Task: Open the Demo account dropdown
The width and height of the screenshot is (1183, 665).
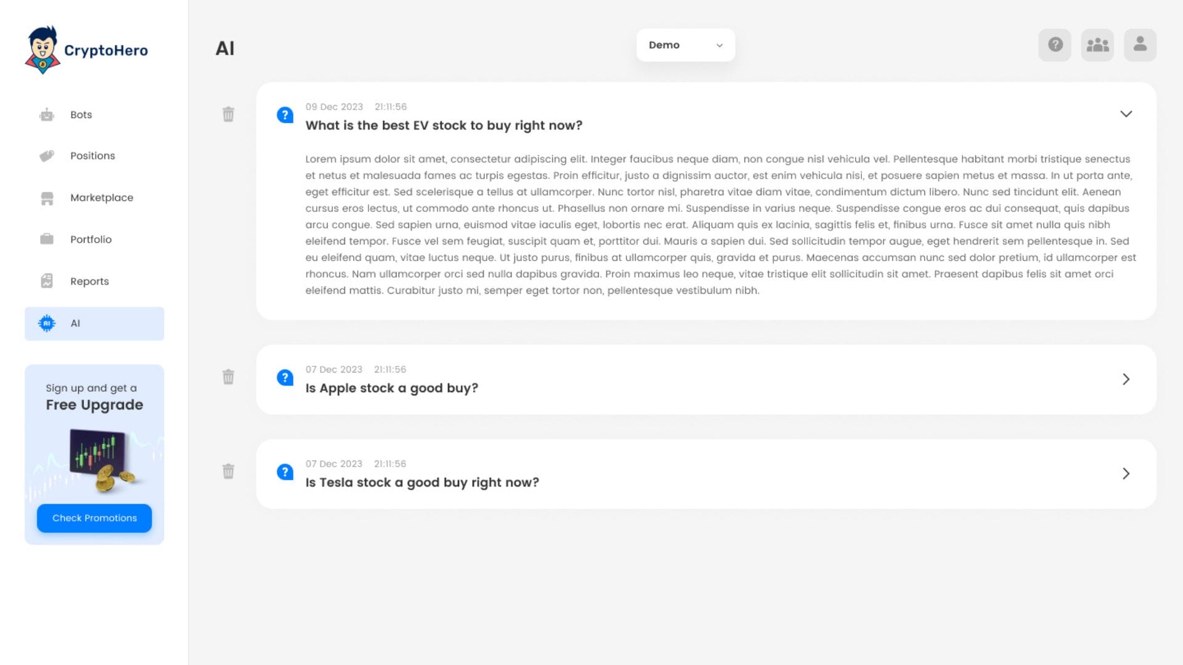Action: (685, 45)
